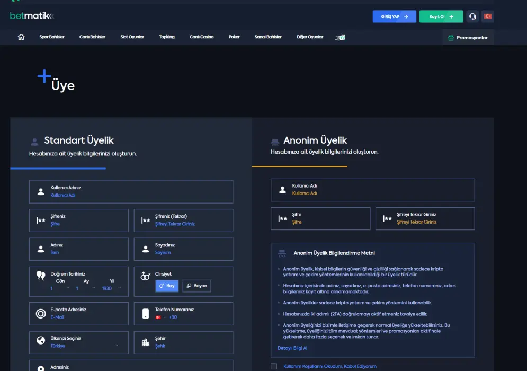Open the Yıl birth year dropdown

[112, 288]
